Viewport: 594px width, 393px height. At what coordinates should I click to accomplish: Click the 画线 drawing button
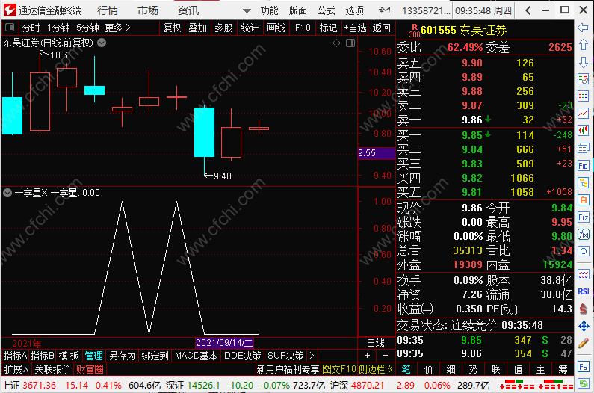pyautogui.click(x=276, y=28)
